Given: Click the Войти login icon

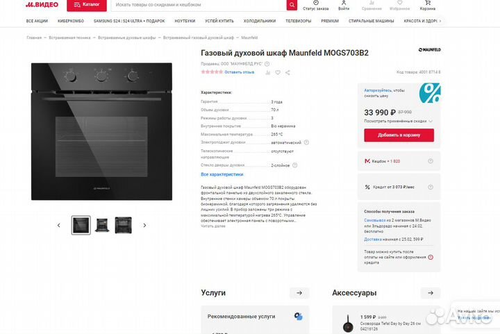Looking at the screenshot, I should tap(344, 4).
